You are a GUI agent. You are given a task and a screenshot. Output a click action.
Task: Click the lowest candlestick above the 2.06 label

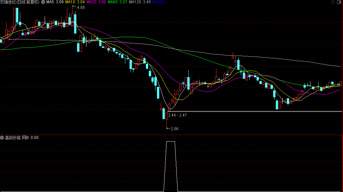point(167,119)
